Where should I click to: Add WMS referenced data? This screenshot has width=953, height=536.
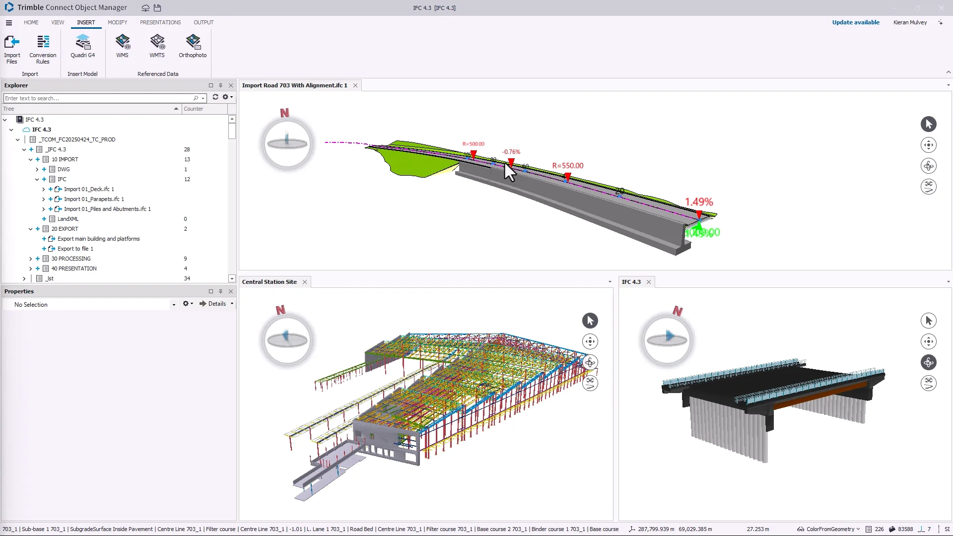pyautogui.click(x=122, y=43)
